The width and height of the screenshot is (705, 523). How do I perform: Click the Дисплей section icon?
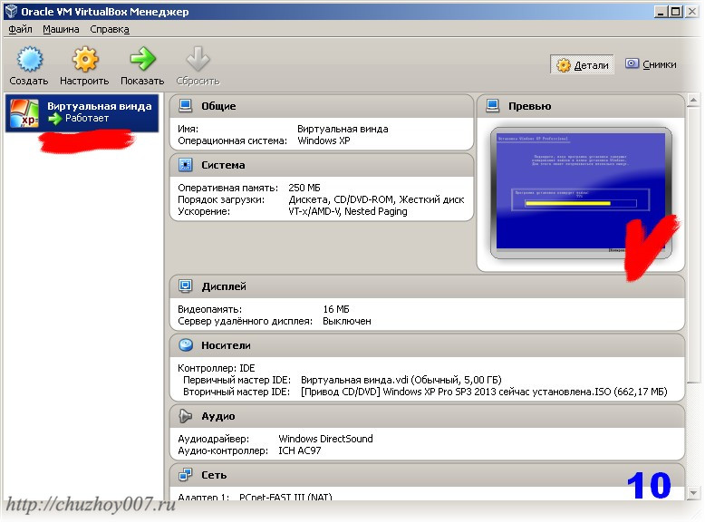coord(185,286)
